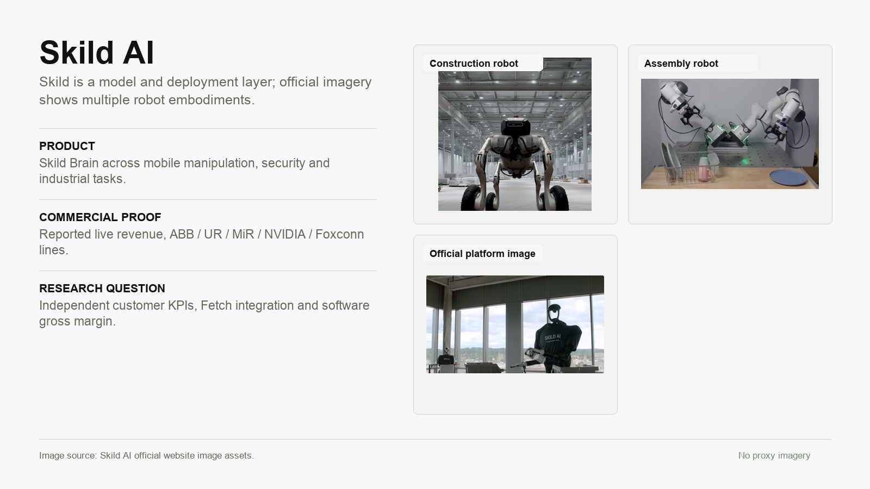The image size is (870, 489).
Task: Click the subtitle about model and deployment layer
Action: [x=206, y=91]
